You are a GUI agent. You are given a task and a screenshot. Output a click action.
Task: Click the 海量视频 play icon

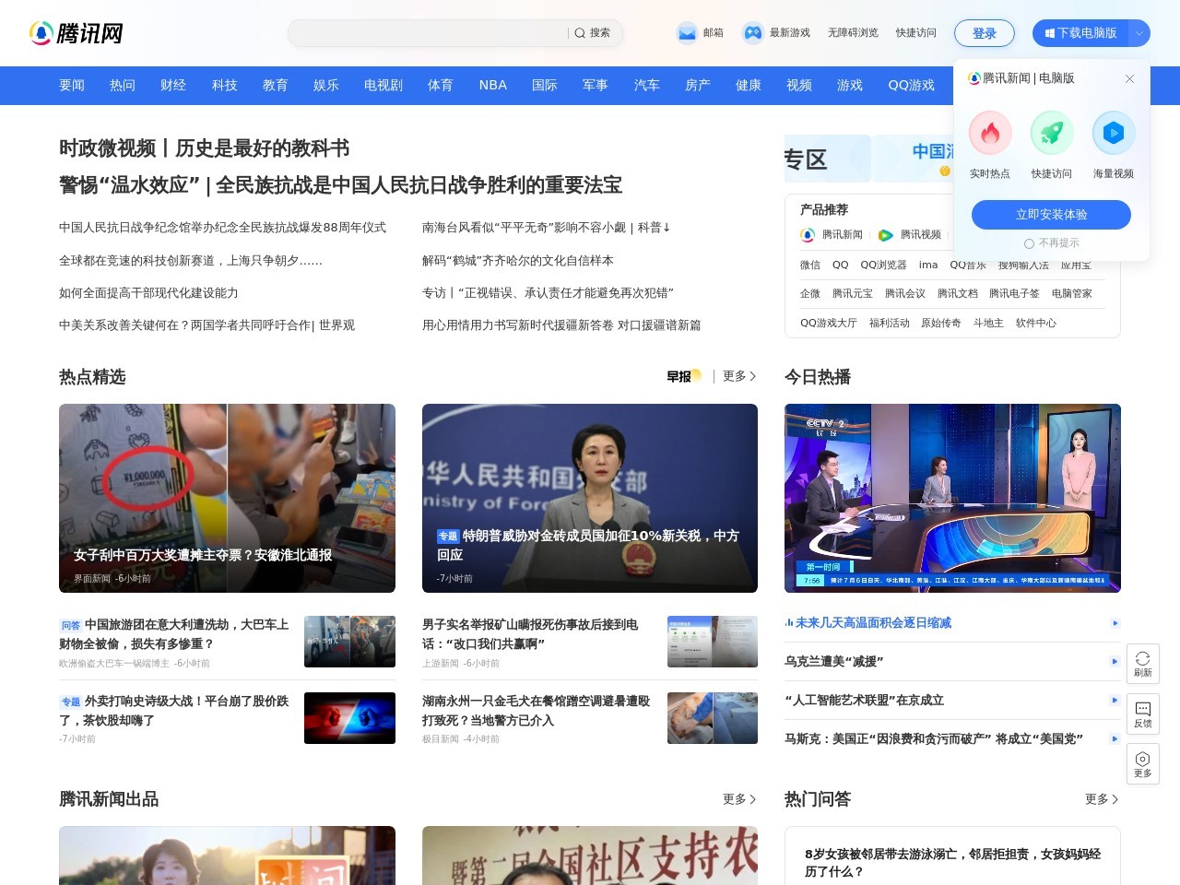point(1113,134)
